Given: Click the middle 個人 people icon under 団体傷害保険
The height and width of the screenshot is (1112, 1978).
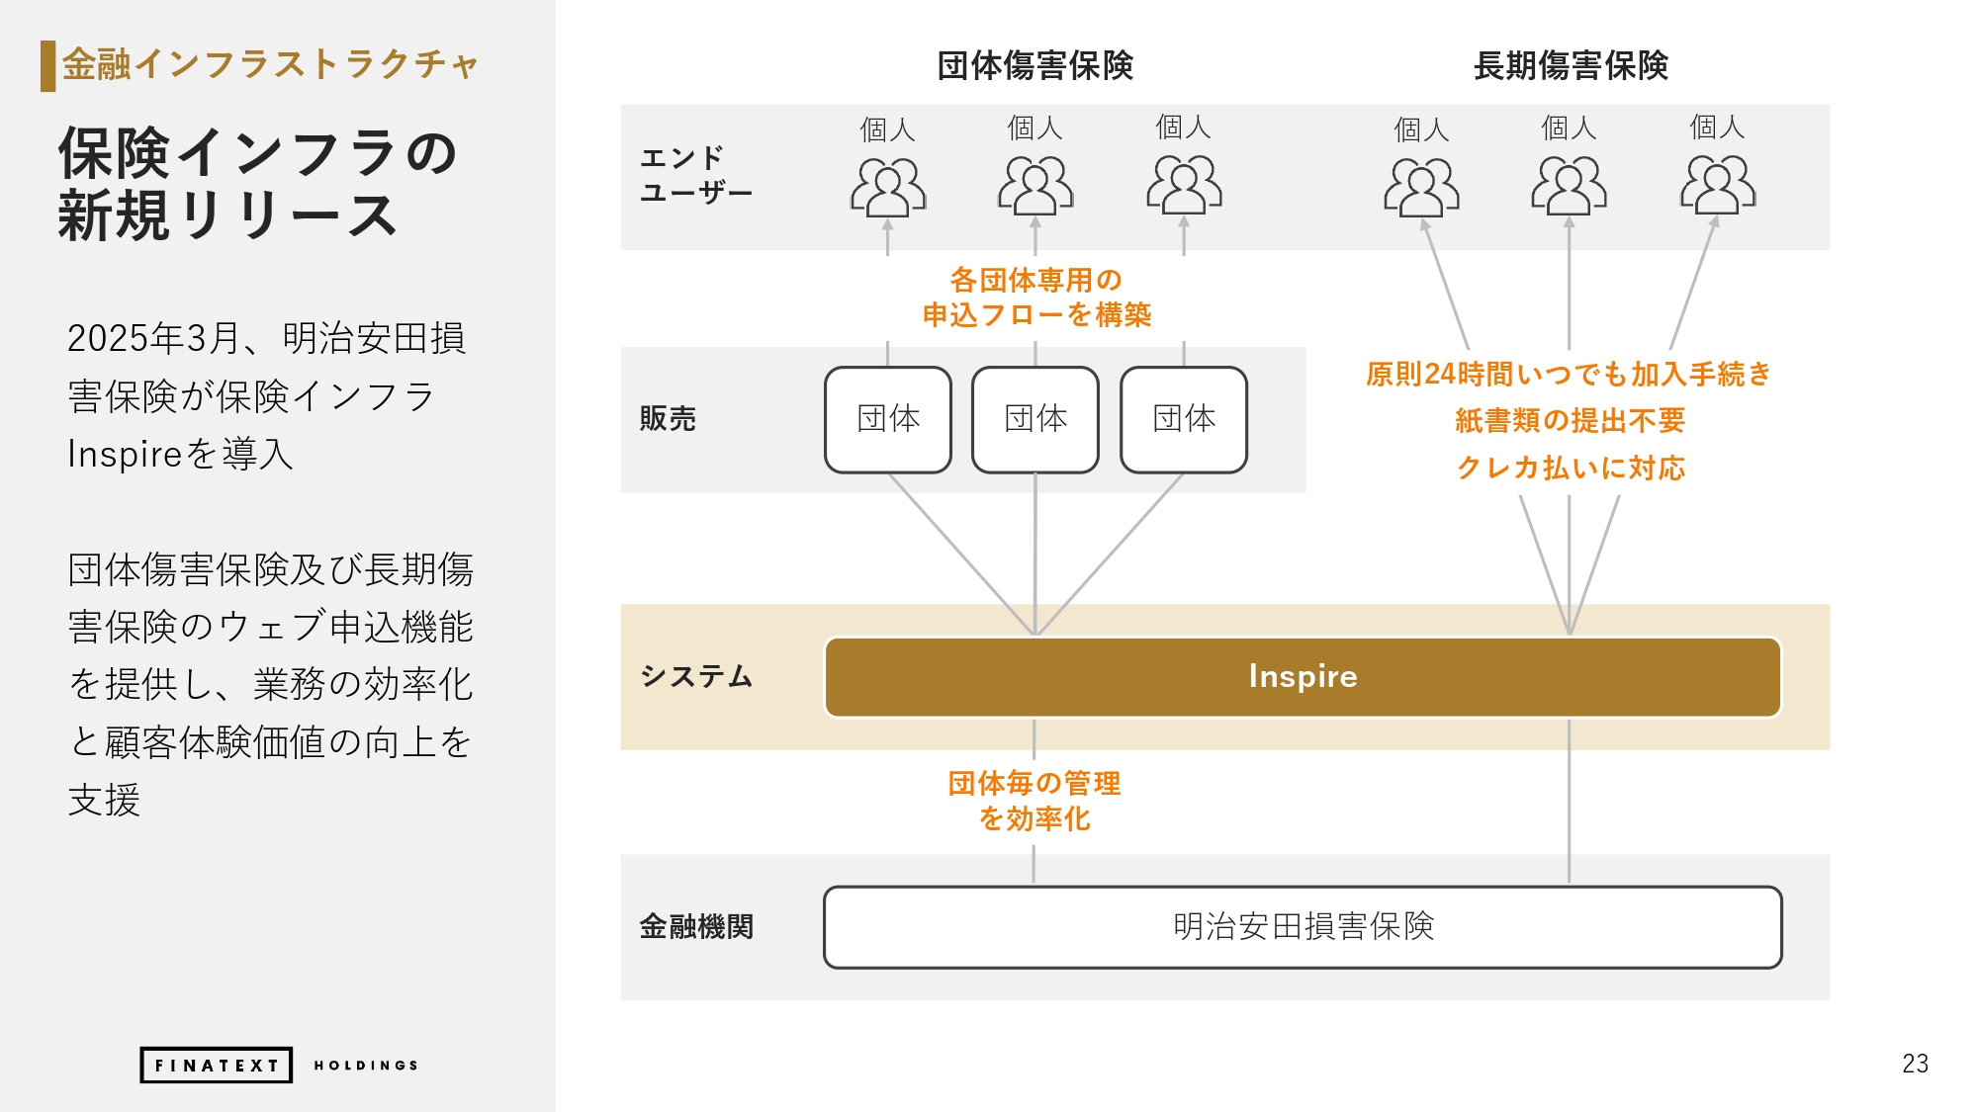Looking at the screenshot, I should 1035,185.
